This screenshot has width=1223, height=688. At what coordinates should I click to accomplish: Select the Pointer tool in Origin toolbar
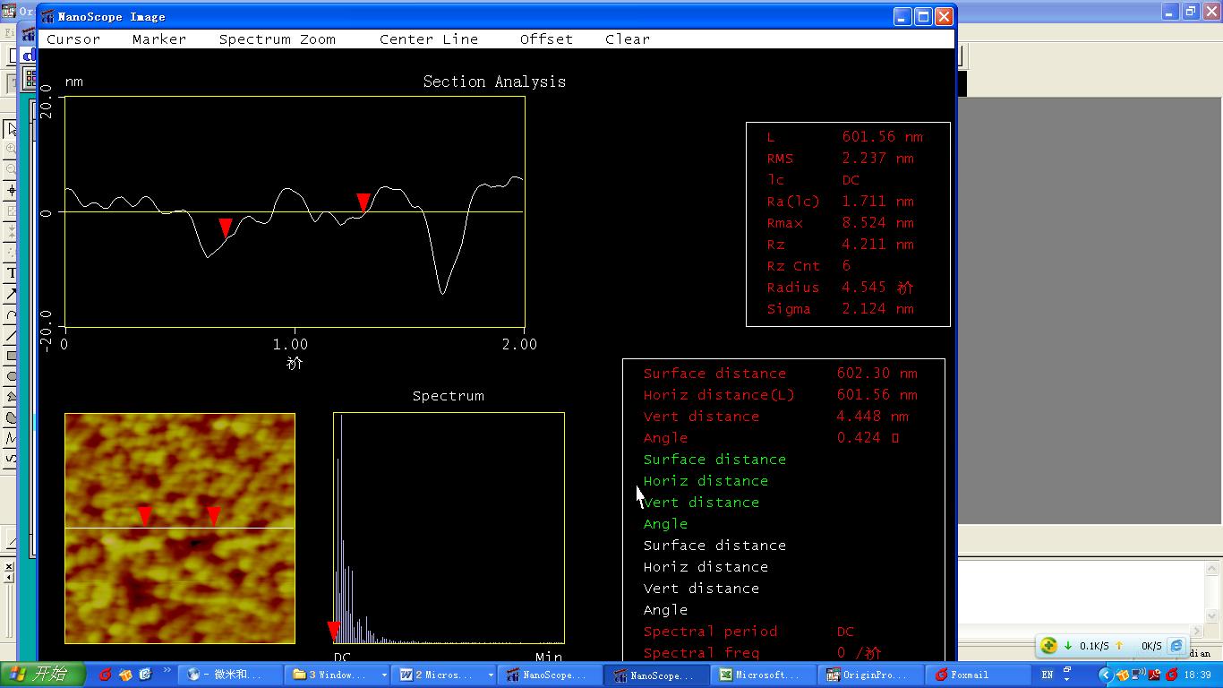pyautogui.click(x=11, y=129)
